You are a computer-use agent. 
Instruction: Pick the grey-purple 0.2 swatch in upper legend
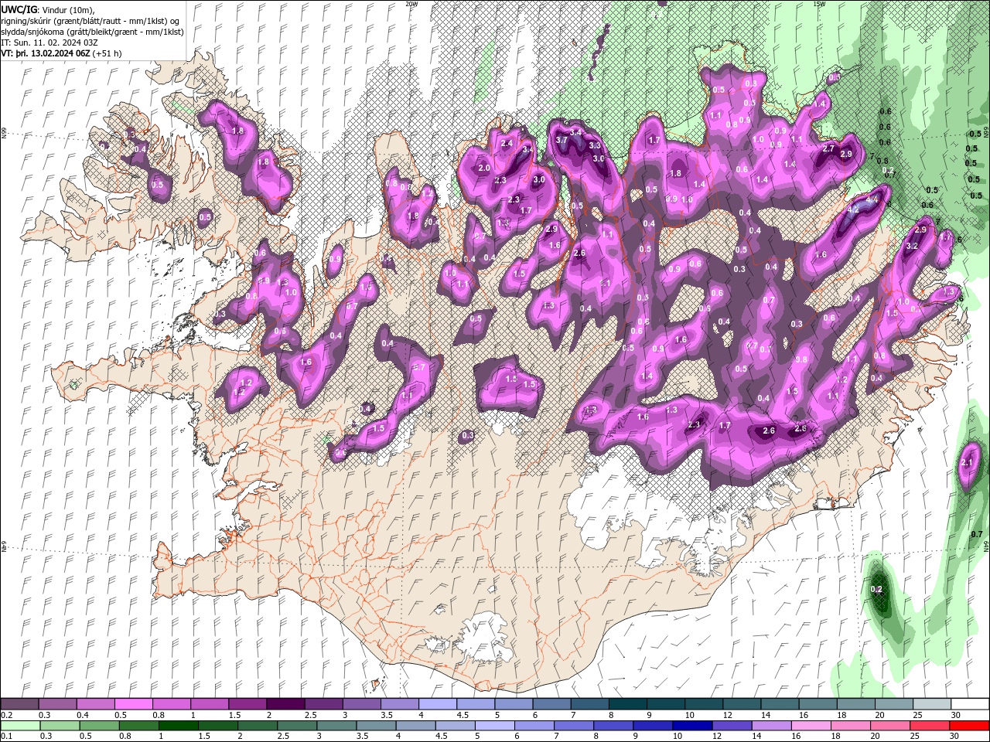19,704
